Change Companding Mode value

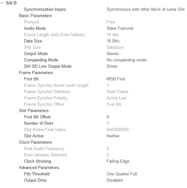(x=127, y=60)
